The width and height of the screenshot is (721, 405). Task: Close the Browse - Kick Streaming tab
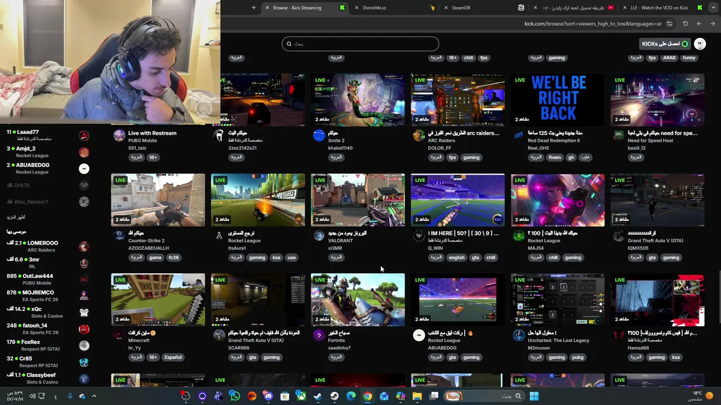point(267,8)
